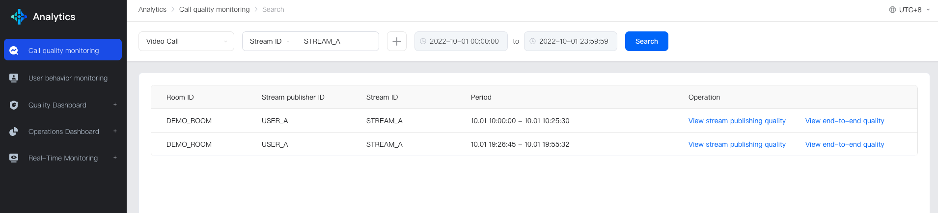
Task: Go to Call quality monitoring breadcrumb
Action: [214, 9]
